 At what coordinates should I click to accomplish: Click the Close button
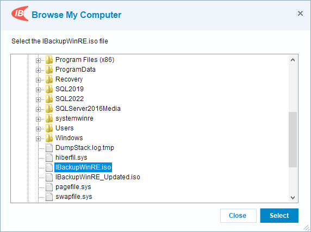point(238,215)
